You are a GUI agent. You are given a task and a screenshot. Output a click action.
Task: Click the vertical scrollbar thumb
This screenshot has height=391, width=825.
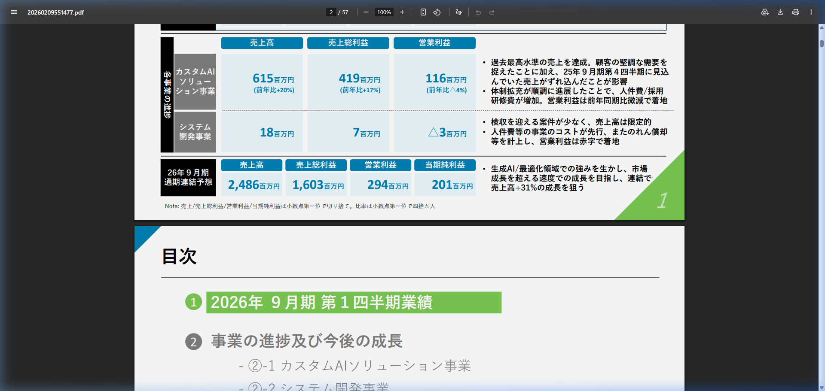coord(822,43)
